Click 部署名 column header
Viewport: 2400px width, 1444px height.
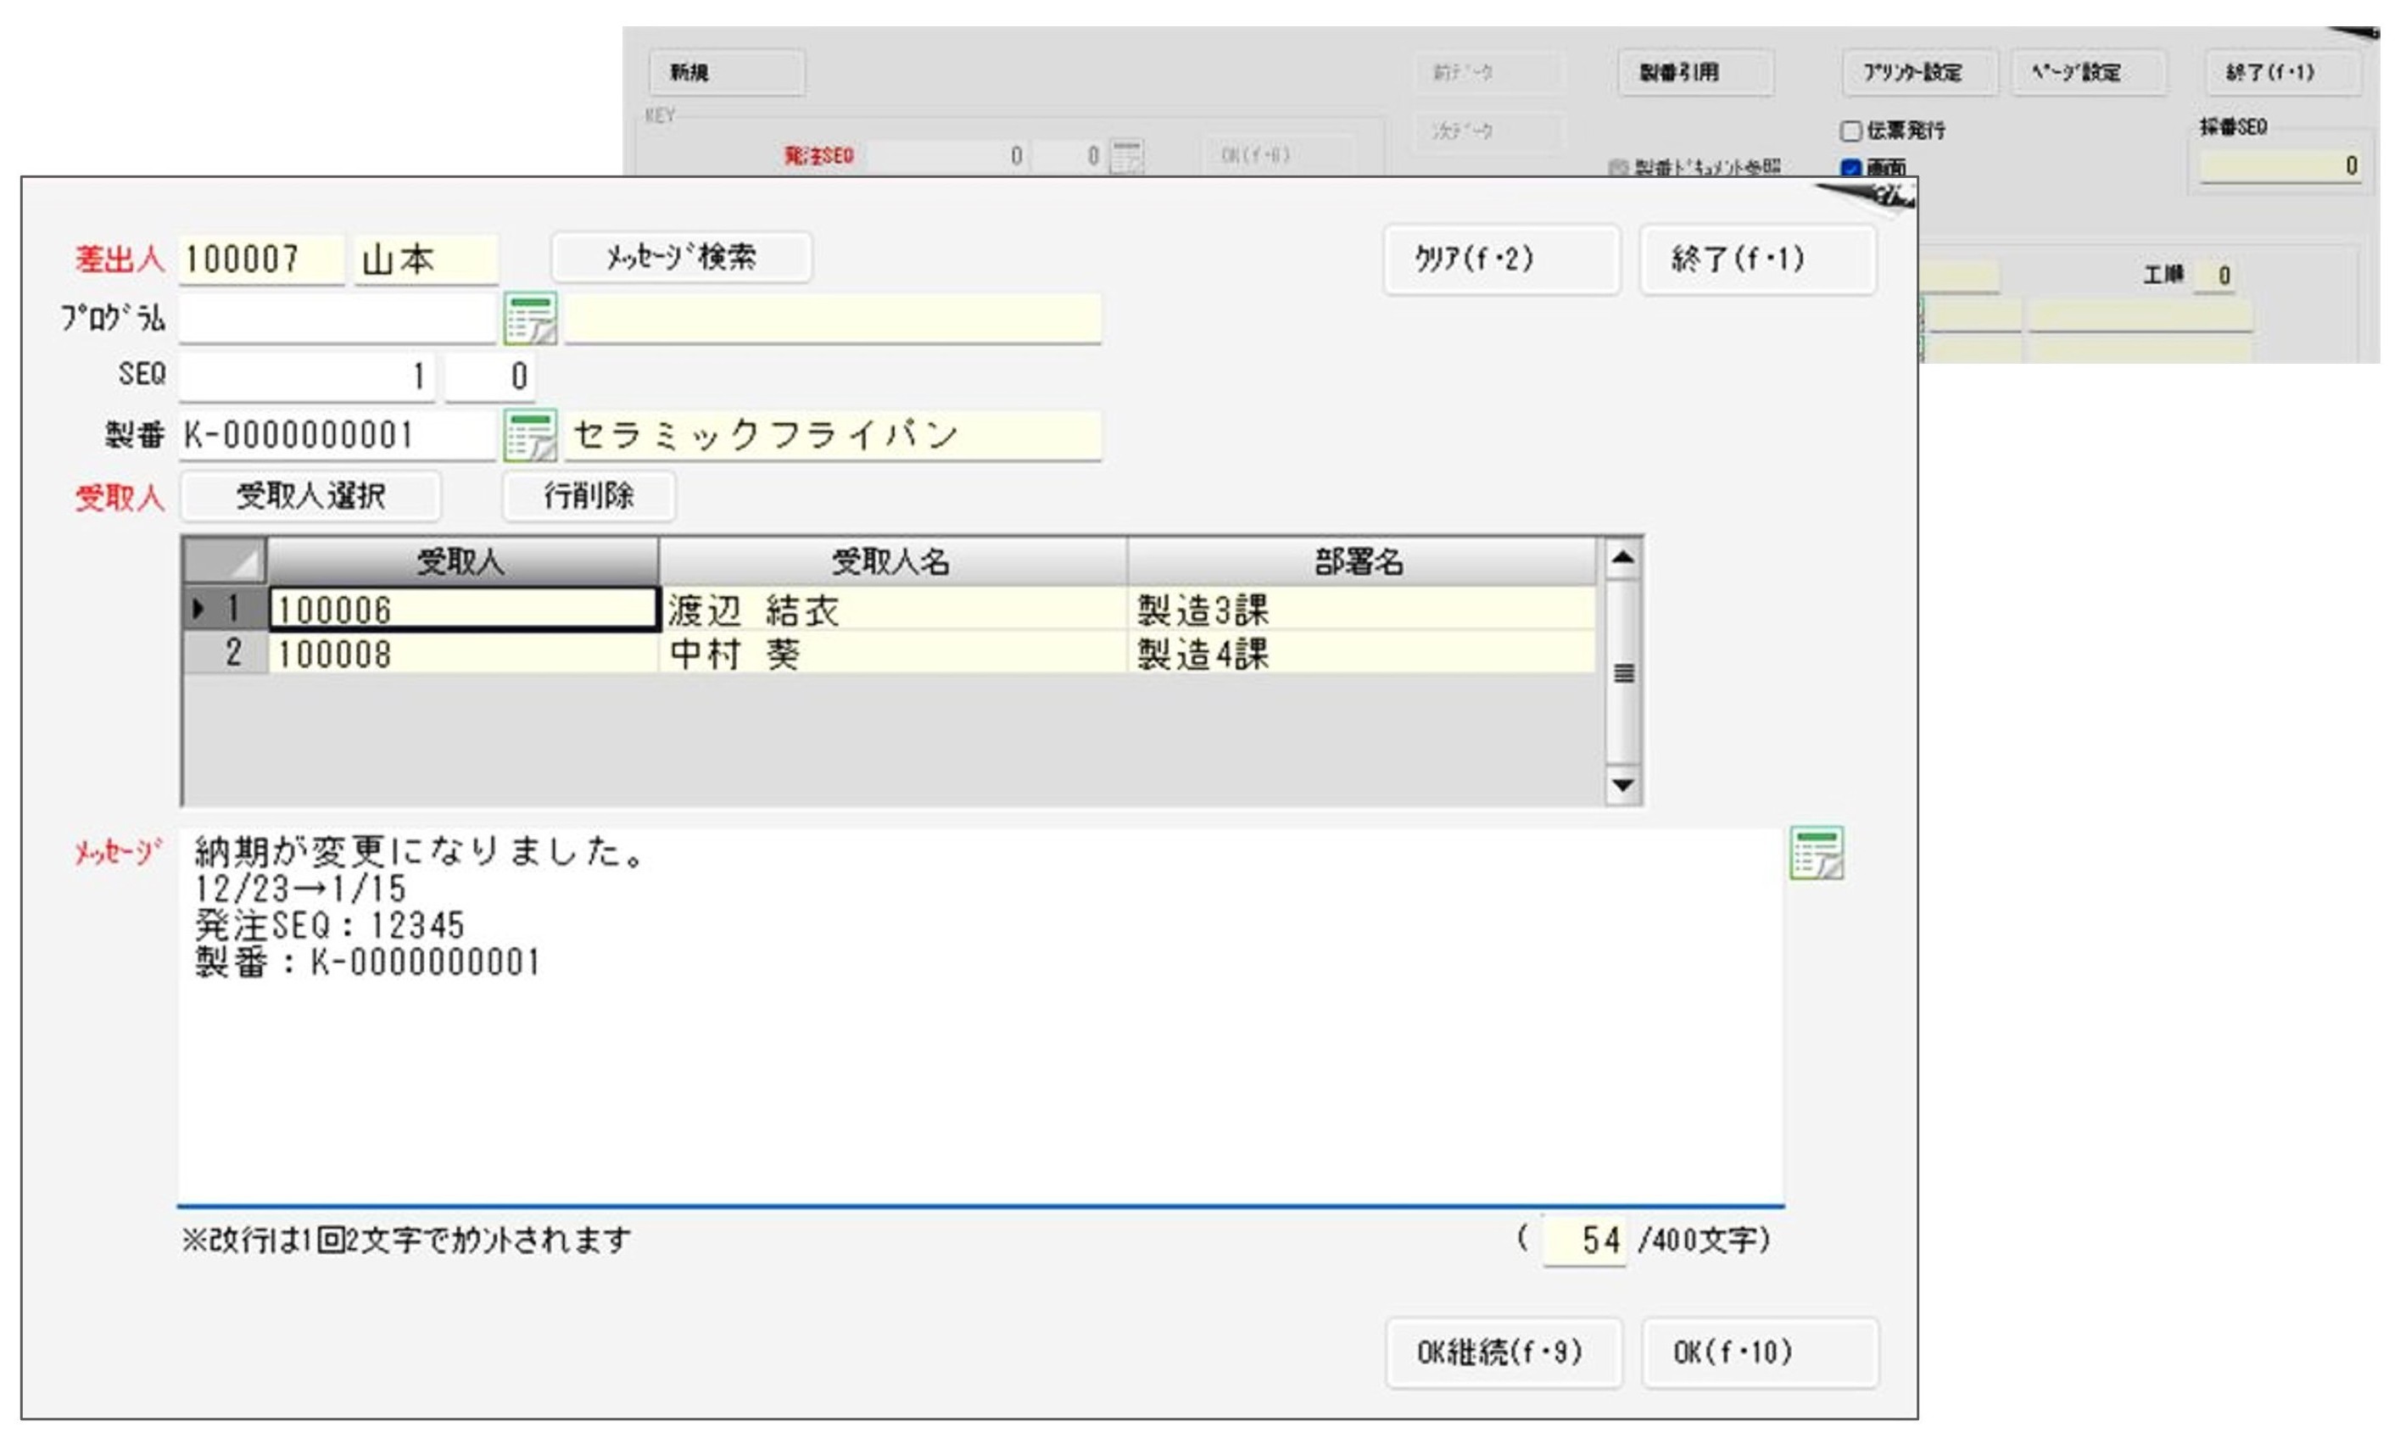(x=1362, y=560)
